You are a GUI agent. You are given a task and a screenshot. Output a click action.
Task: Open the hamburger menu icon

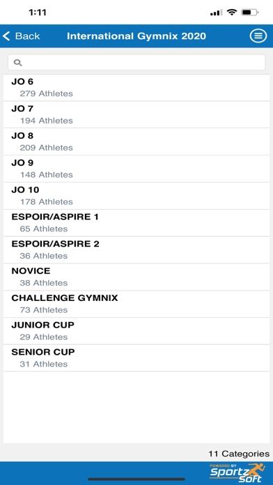coord(258,36)
